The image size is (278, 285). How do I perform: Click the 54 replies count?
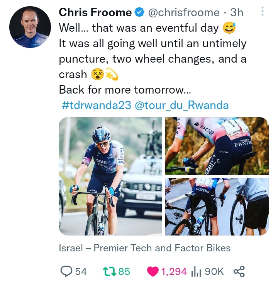click(x=81, y=271)
